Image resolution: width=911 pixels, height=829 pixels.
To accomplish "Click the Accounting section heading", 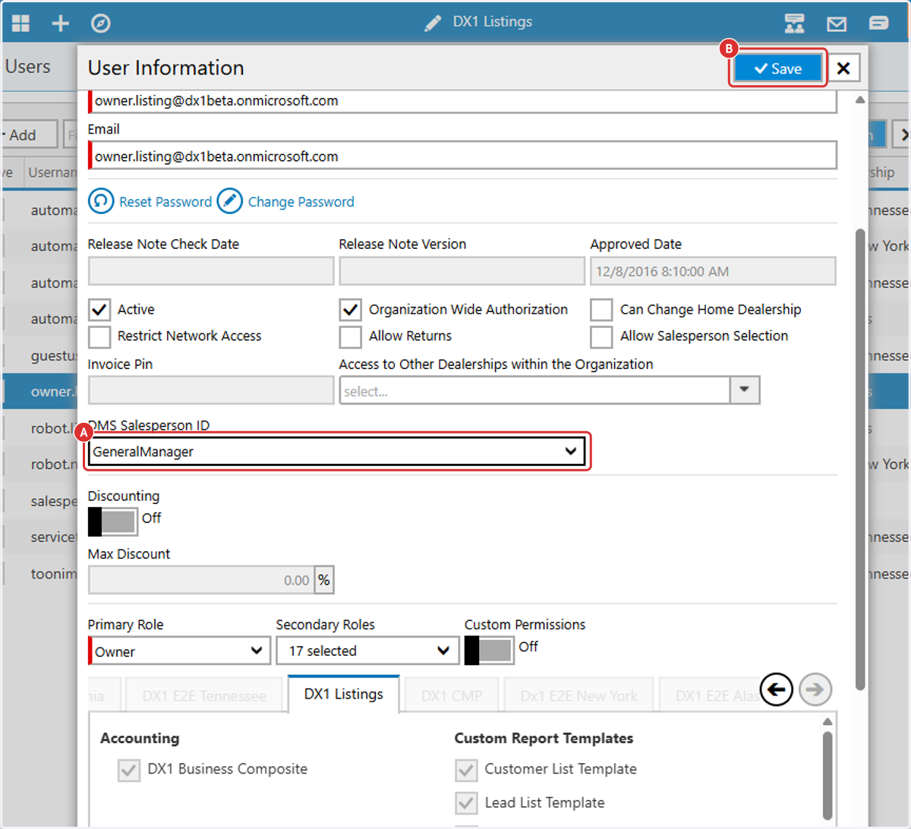I will click(x=140, y=738).
